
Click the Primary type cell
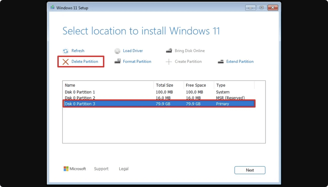tap(222, 104)
